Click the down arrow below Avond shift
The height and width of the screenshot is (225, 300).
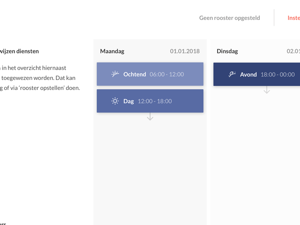(x=267, y=90)
